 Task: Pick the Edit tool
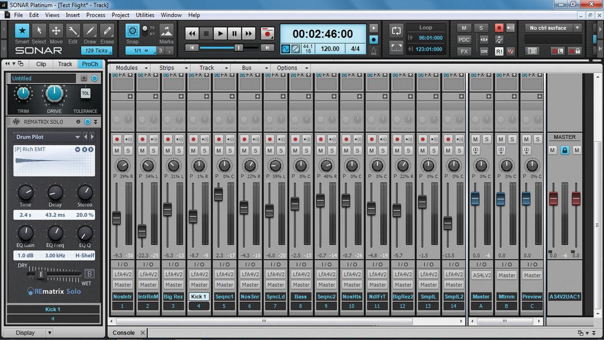point(73,31)
